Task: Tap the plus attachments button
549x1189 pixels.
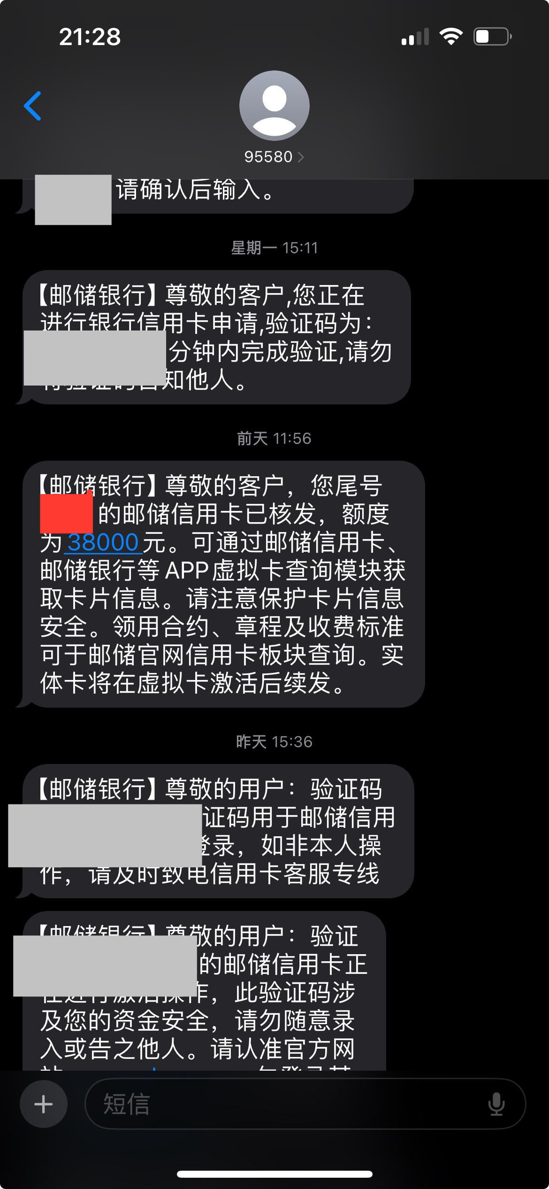Action: pyautogui.click(x=44, y=1104)
